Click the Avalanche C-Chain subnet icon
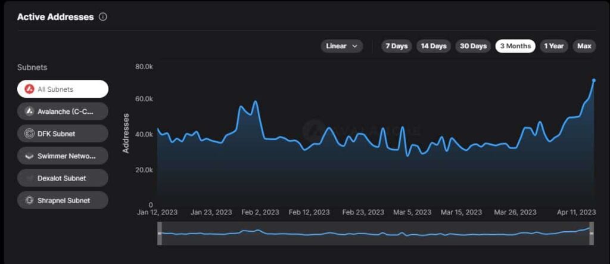The width and height of the screenshot is (610, 264). pyautogui.click(x=29, y=111)
